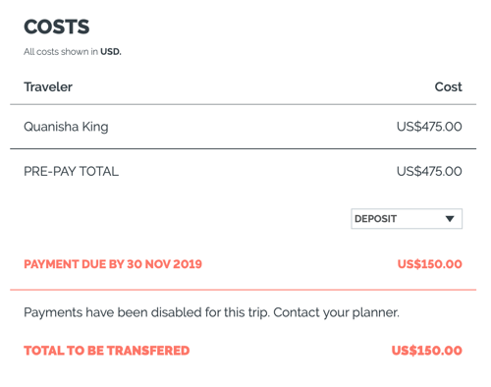Click the Cost column header

[448, 87]
